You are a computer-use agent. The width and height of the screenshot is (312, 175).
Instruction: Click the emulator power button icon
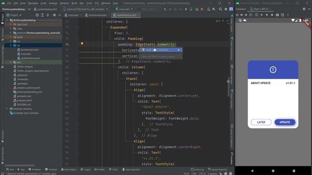coord(237,15)
